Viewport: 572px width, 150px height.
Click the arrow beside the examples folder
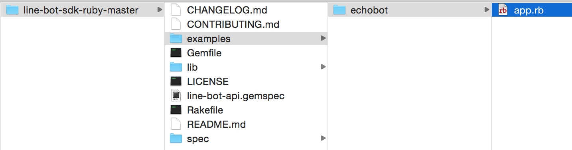(323, 38)
